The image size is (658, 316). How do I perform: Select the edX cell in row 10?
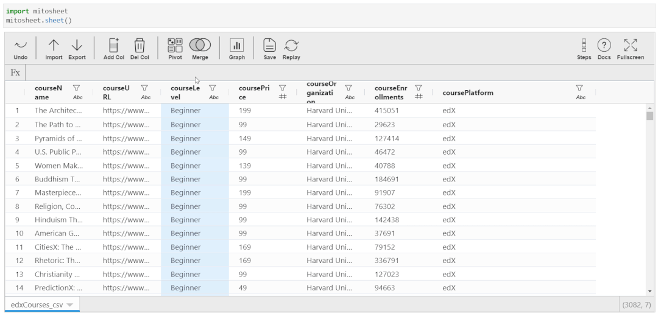coord(514,233)
